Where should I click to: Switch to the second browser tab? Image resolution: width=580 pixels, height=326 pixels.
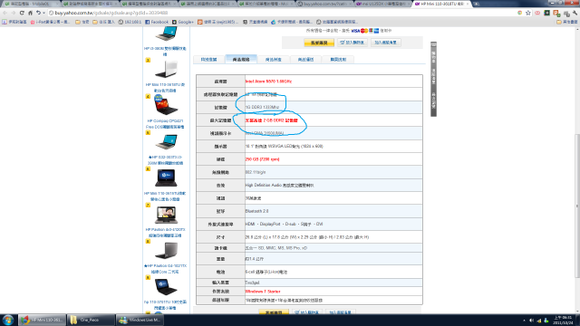[90, 4]
